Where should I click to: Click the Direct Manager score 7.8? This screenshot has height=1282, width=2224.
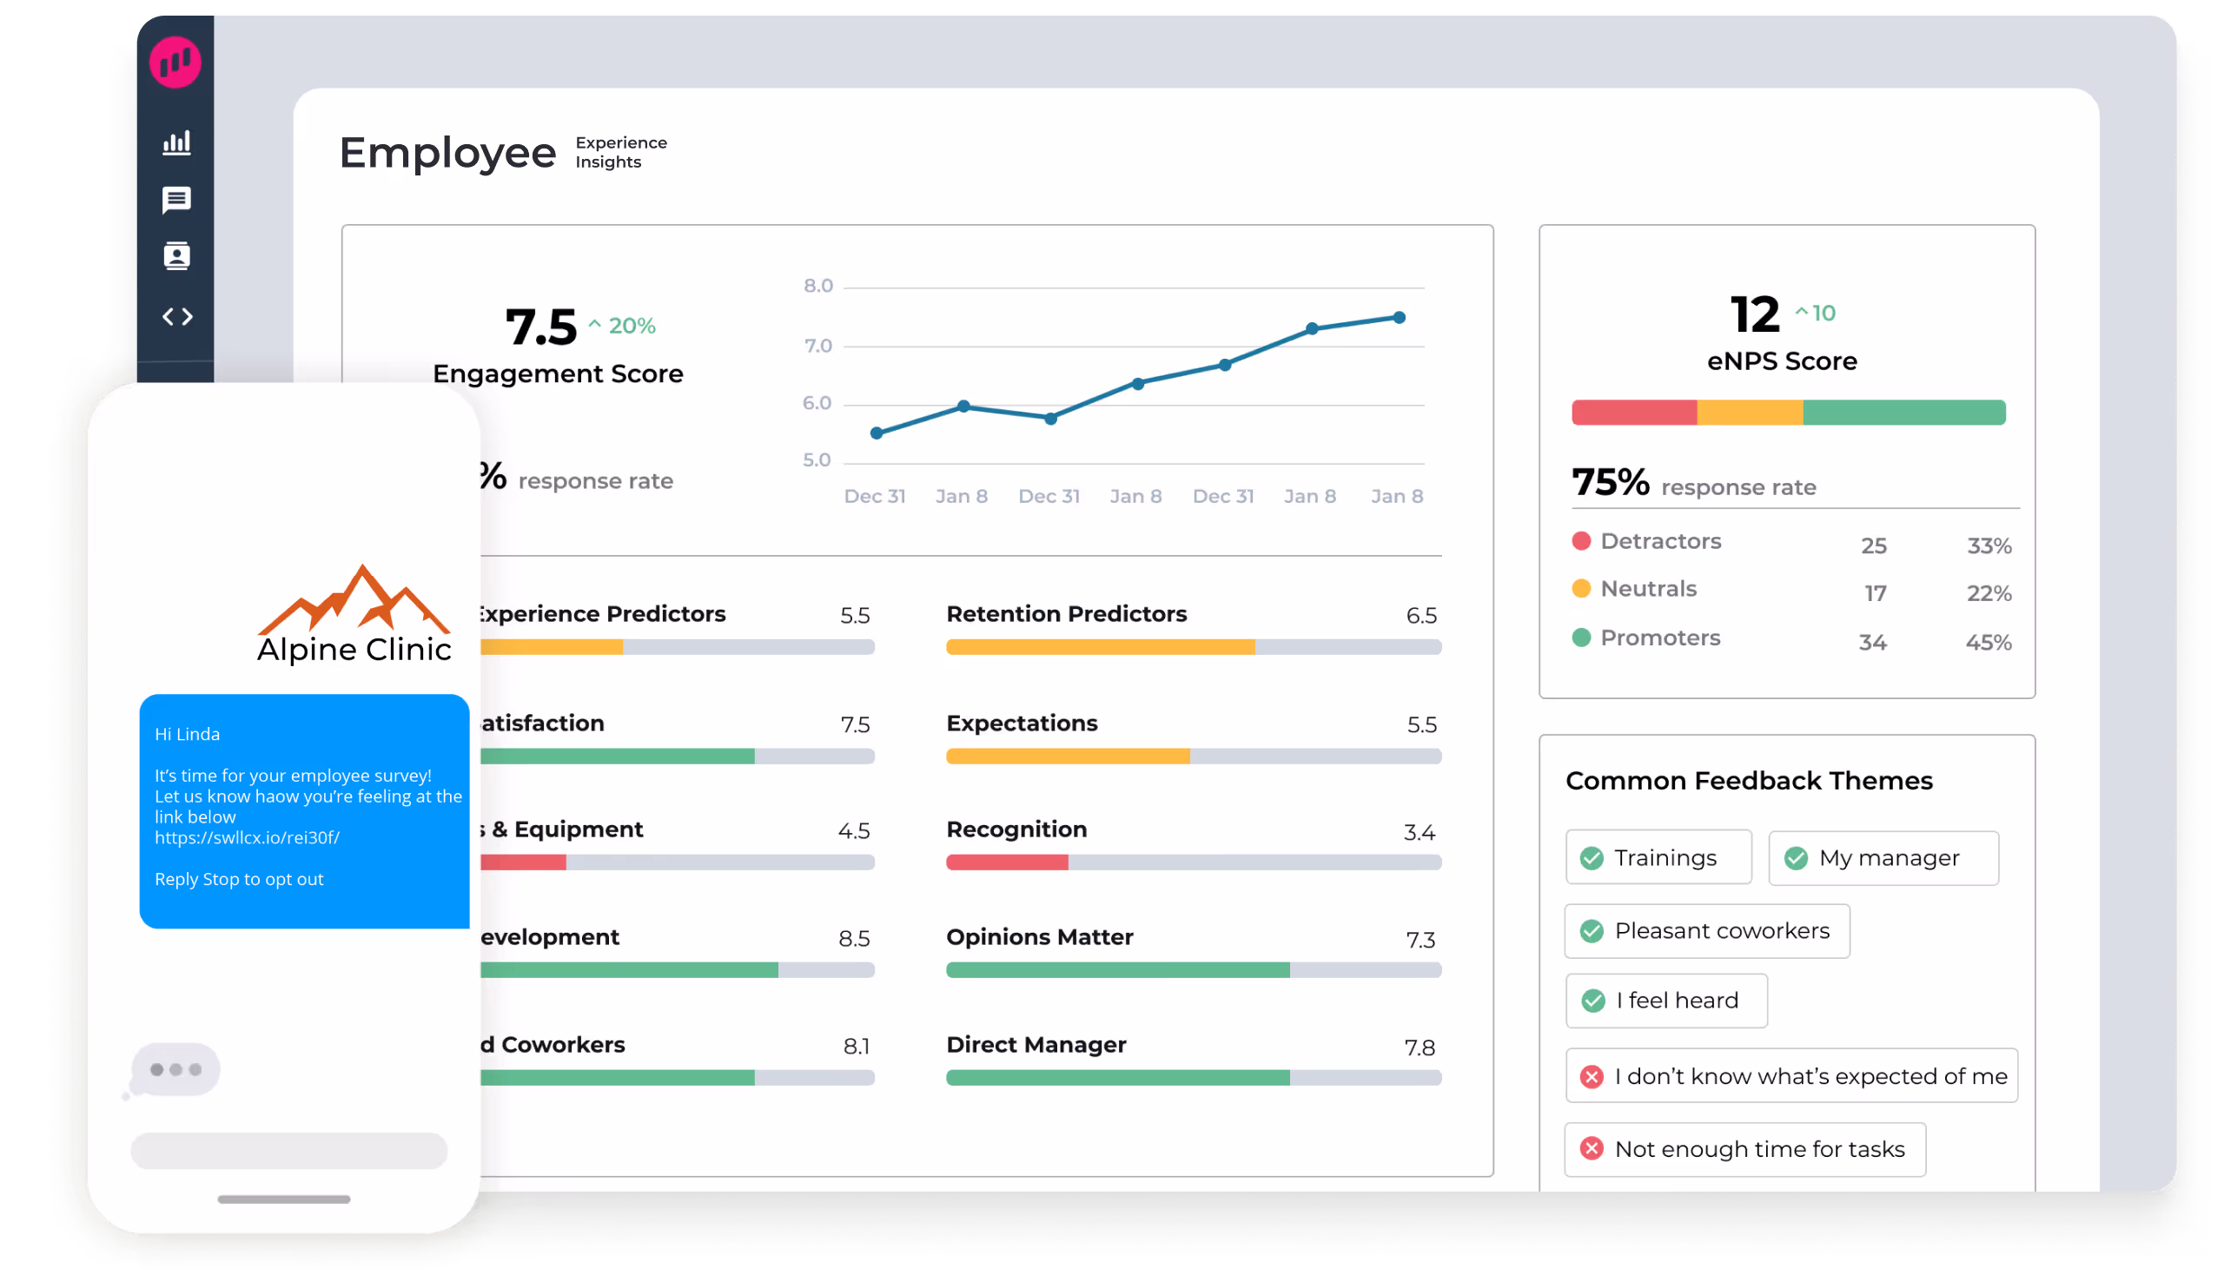pos(1420,1047)
